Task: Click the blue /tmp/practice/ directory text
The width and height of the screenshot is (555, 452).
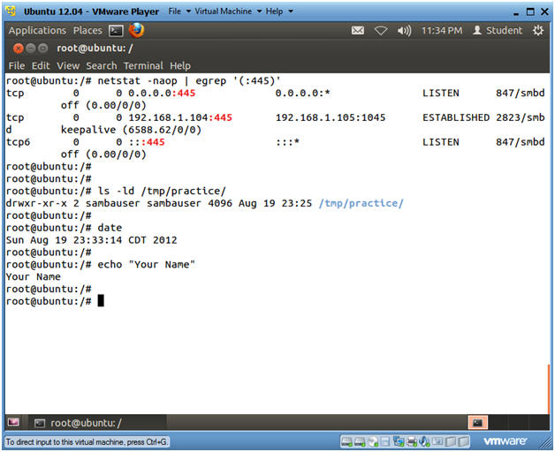Action: (361, 203)
